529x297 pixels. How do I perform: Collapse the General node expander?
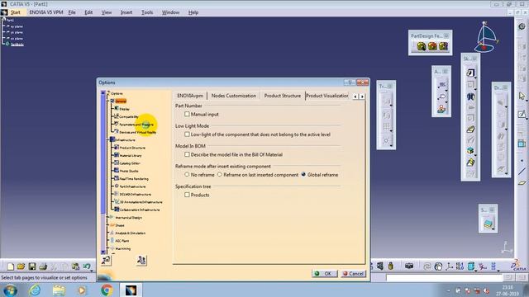click(x=108, y=101)
